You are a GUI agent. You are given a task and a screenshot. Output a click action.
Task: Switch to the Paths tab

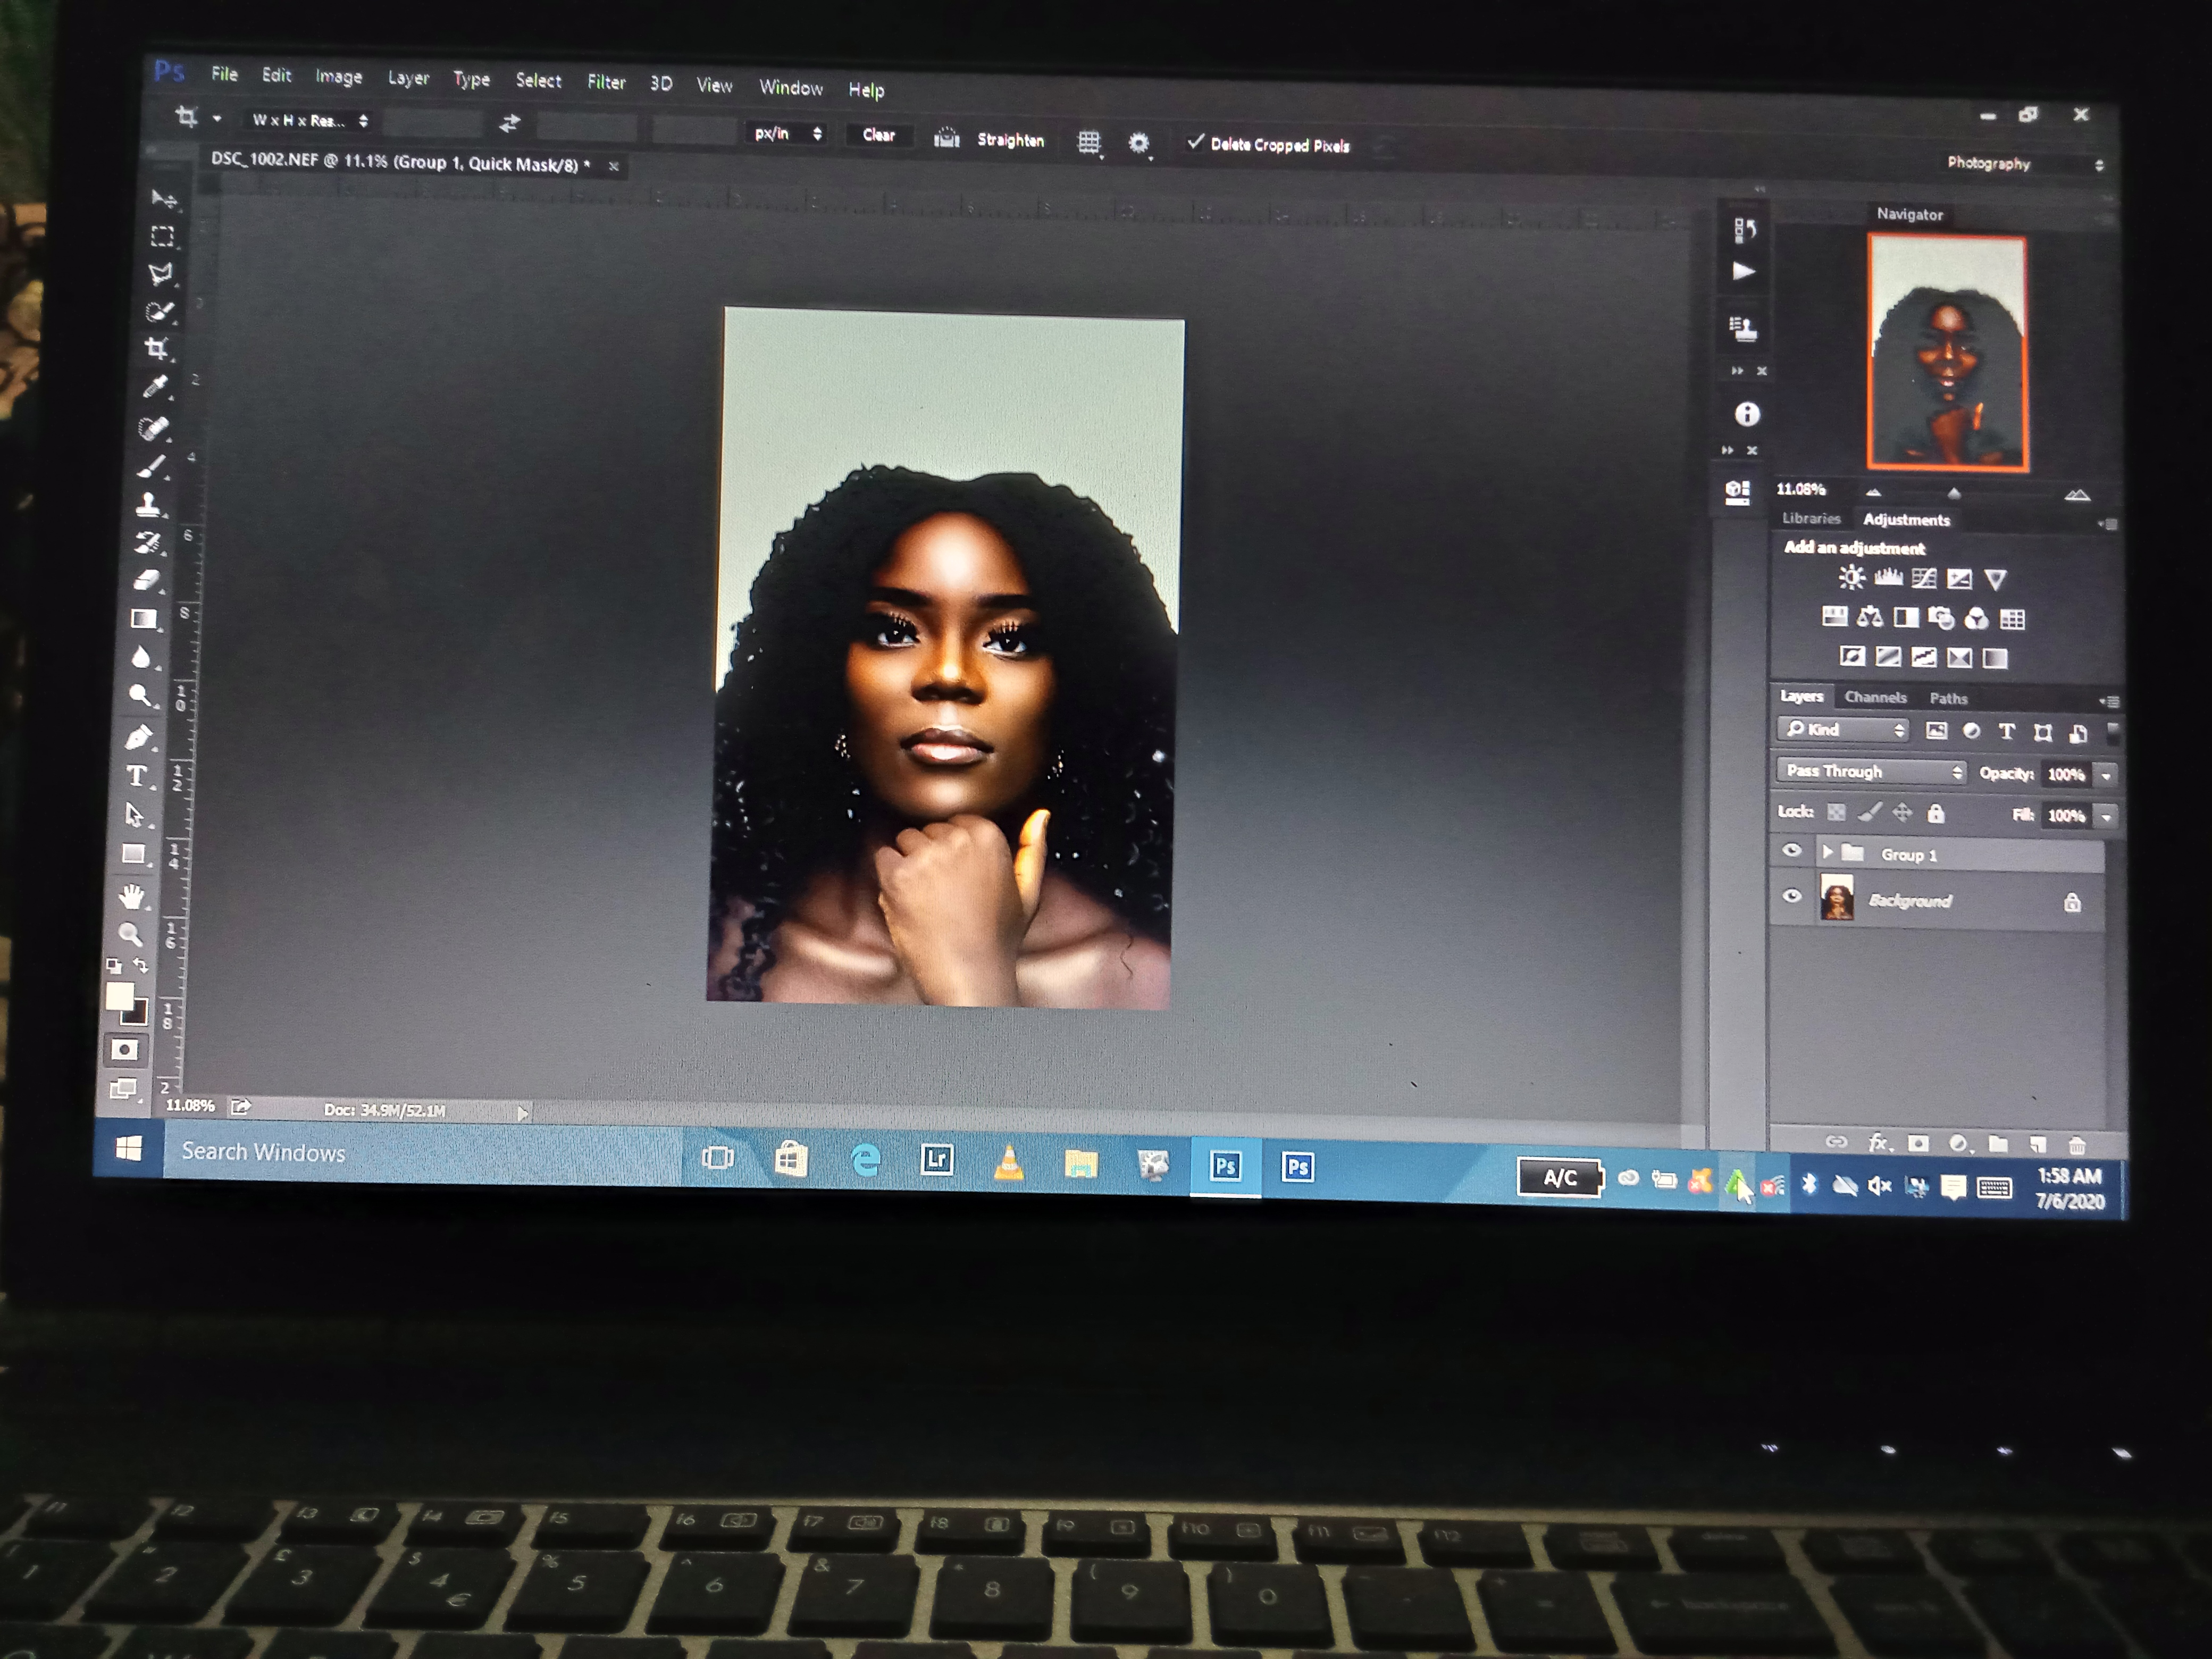tap(1948, 698)
